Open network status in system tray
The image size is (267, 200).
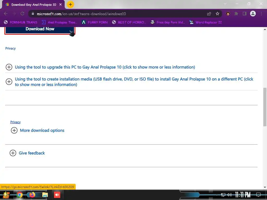click(223, 195)
